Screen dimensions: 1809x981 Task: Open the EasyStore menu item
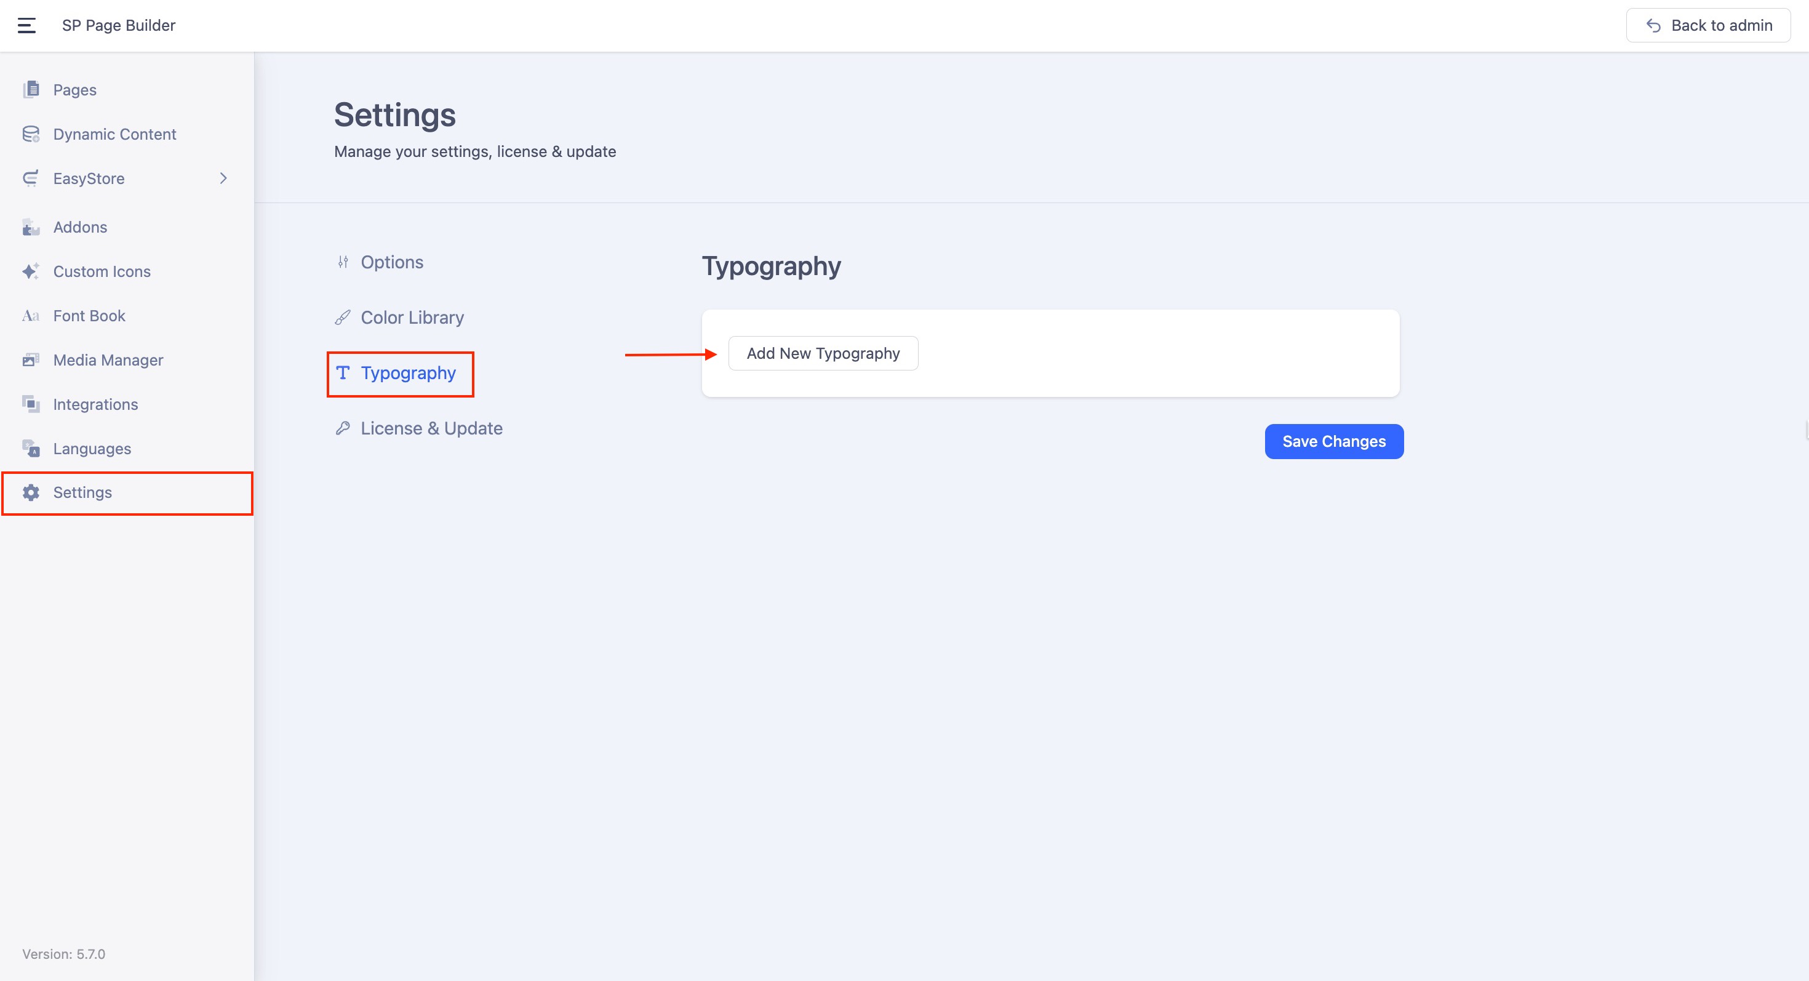click(89, 178)
